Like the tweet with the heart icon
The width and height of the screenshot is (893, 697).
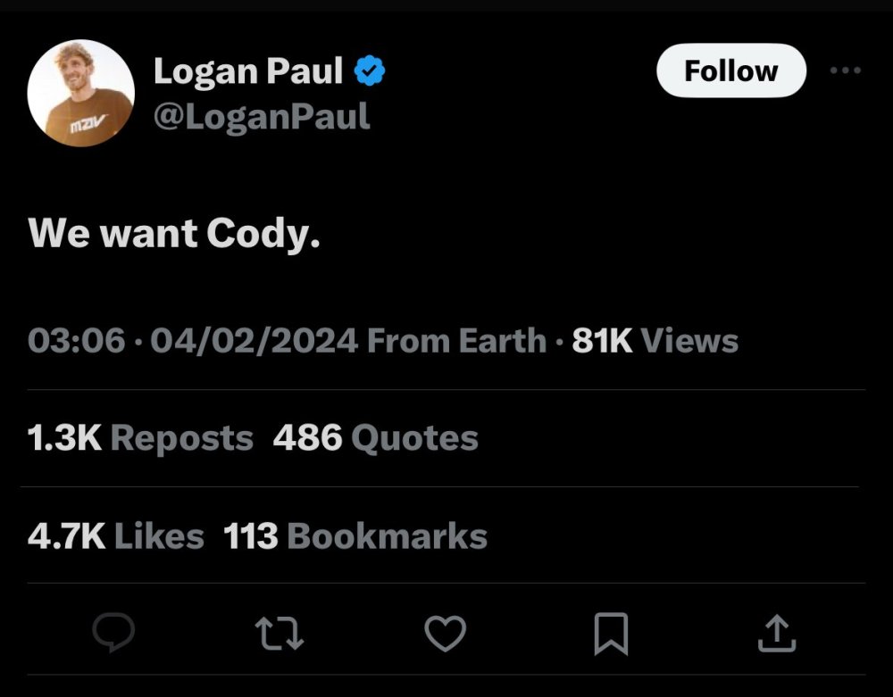[446, 634]
